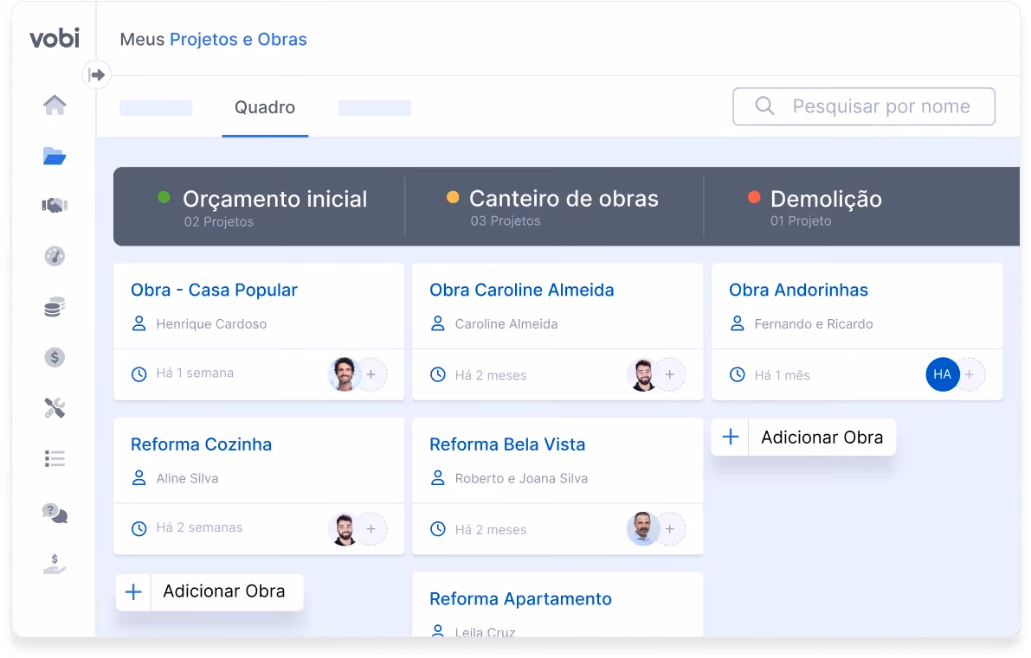This screenshot has width=1031, height=658.
Task: Click avatar on Reforma Bela Vista card
Action: click(643, 528)
